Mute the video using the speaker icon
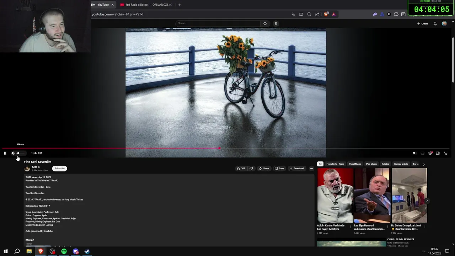 click(x=13, y=153)
